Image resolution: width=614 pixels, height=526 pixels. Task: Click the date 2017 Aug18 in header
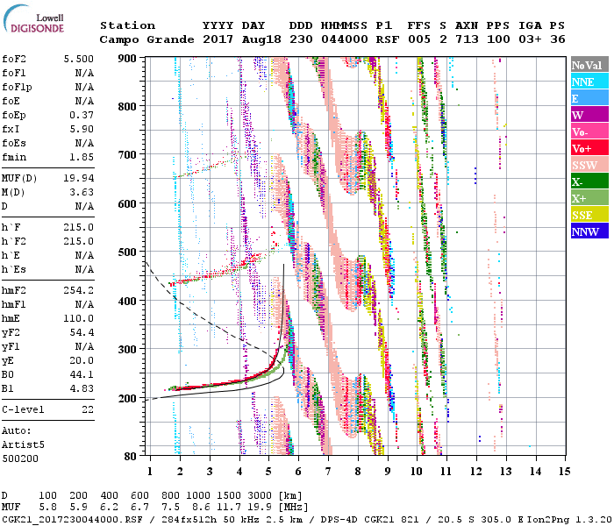[x=234, y=39]
